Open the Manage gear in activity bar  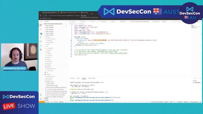tap(41, 99)
